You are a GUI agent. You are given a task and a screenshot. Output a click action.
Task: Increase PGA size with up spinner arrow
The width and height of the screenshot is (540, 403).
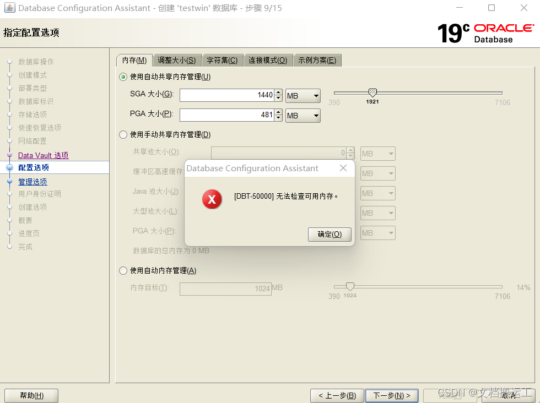click(279, 112)
